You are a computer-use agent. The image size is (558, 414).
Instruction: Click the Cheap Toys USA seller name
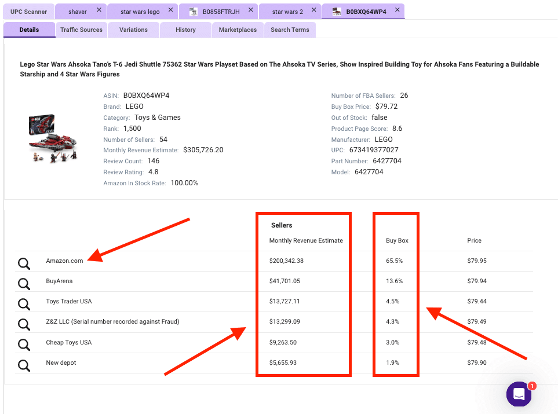coord(69,342)
